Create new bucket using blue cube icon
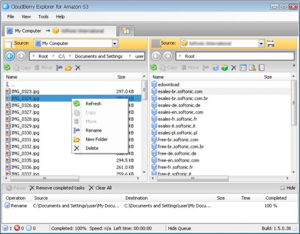This screenshot has height=234, width=300. pyautogui.click(x=215, y=68)
